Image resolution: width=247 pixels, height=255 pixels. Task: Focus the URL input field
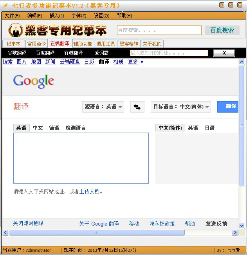click(x=169, y=53)
